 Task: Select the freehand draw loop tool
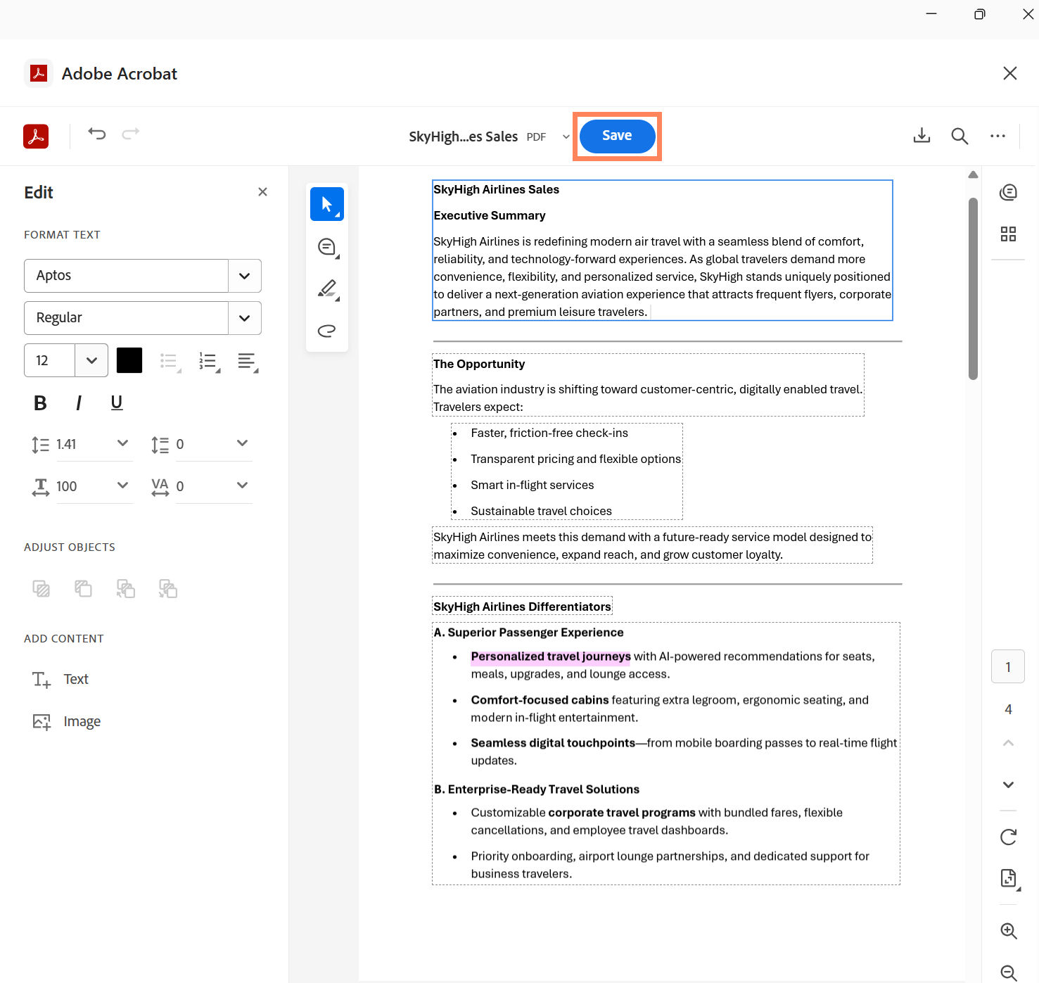tap(327, 331)
